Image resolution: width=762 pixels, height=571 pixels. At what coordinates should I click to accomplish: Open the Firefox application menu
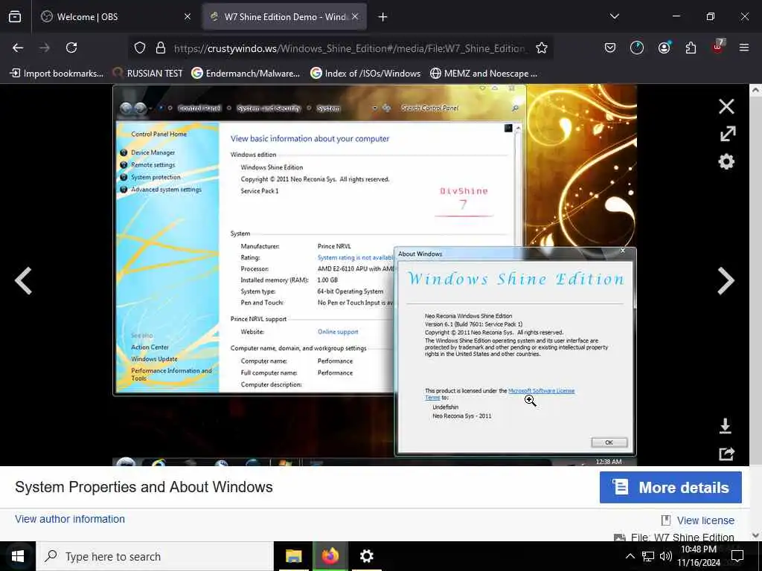[x=744, y=48]
